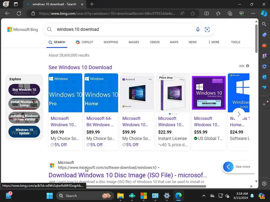This screenshot has width=270, height=202.
Task: Open Windows 10 Pro $69.99 product
Action: (65, 112)
